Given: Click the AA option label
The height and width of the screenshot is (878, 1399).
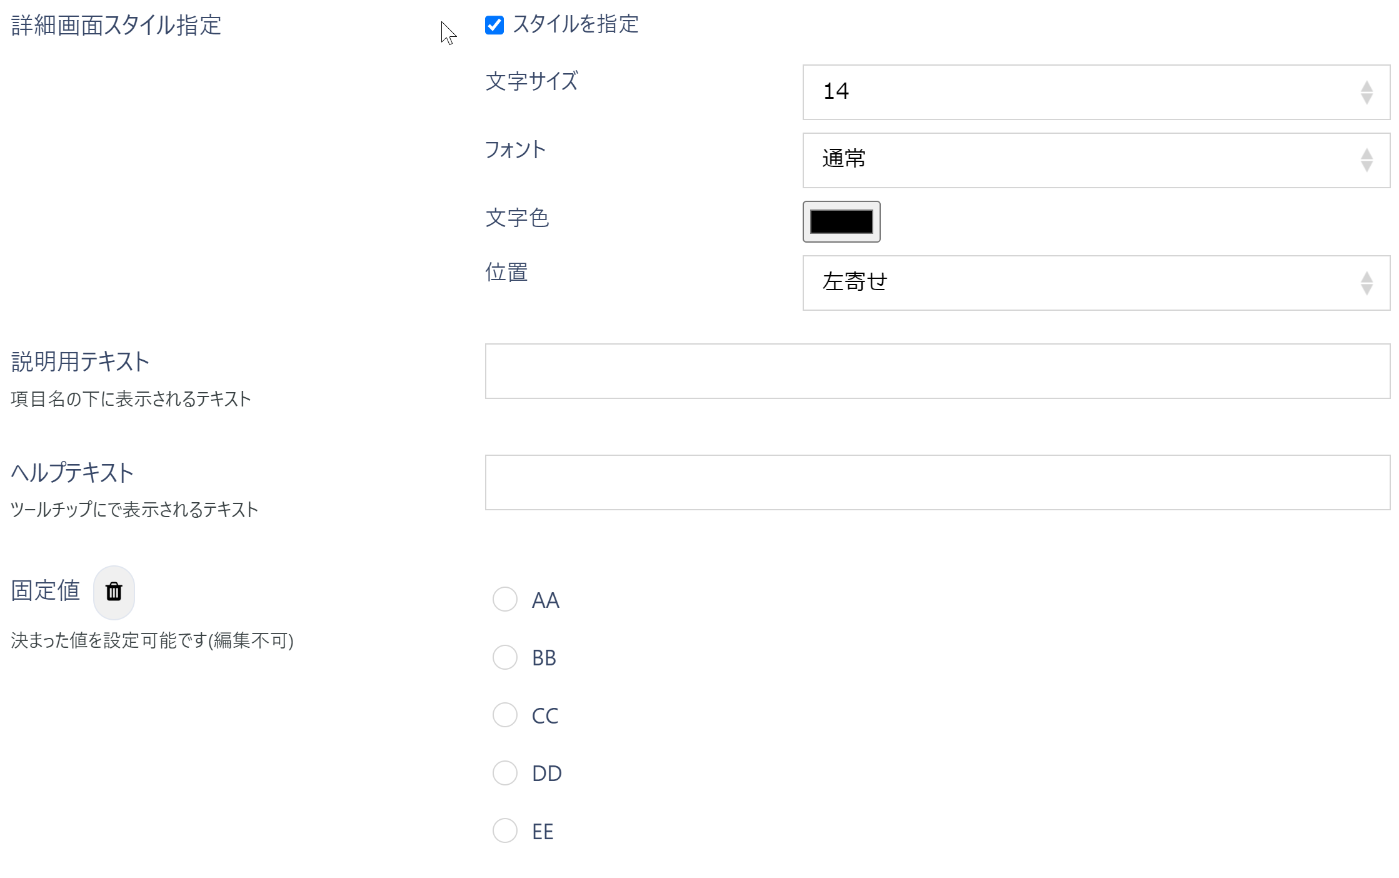Looking at the screenshot, I should click(x=546, y=600).
